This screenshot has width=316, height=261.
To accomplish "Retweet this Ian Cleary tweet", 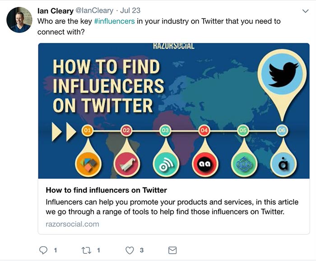I will point(86,250).
